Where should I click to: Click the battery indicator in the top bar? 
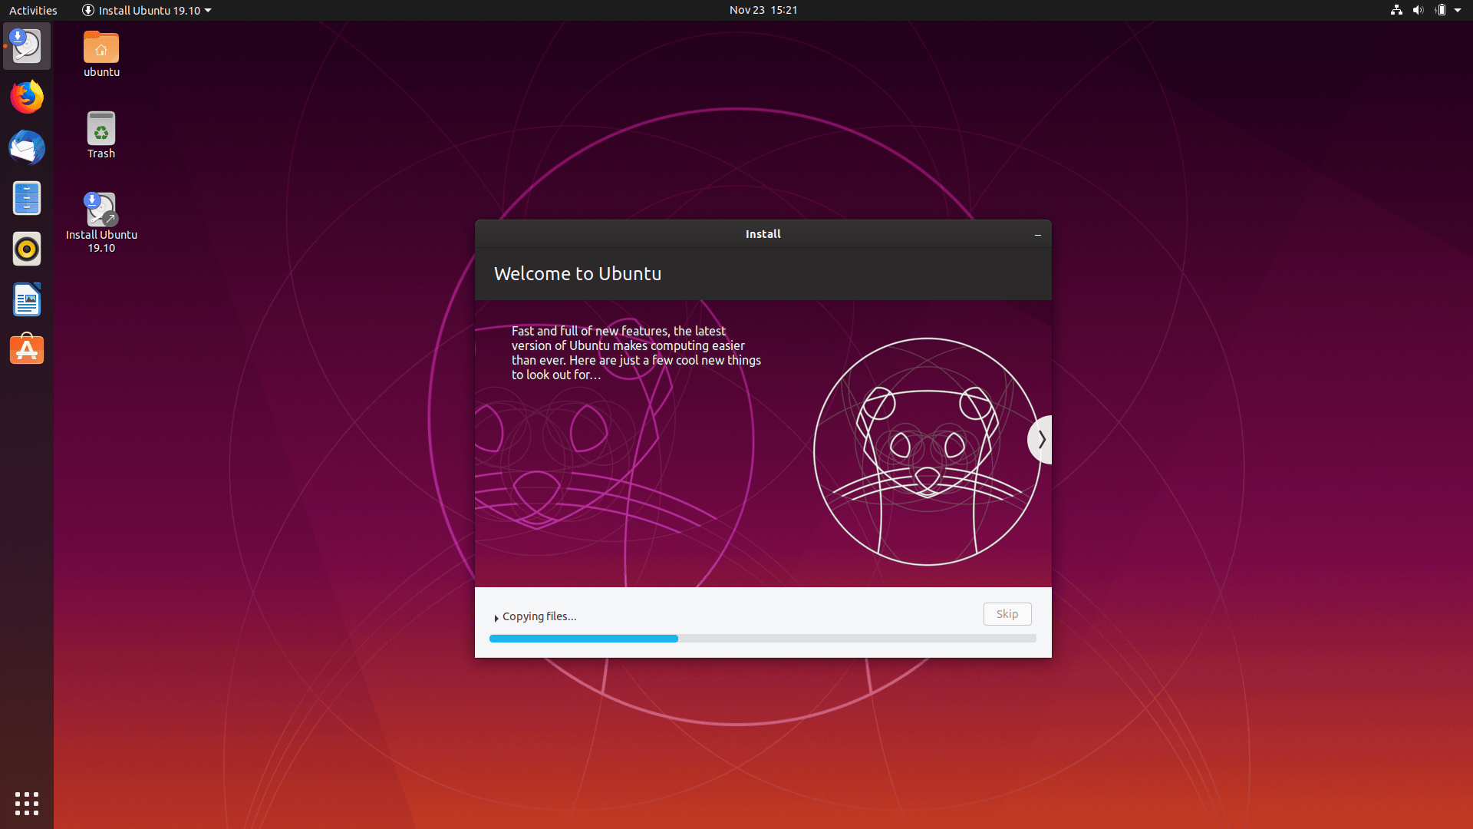click(1442, 10)
